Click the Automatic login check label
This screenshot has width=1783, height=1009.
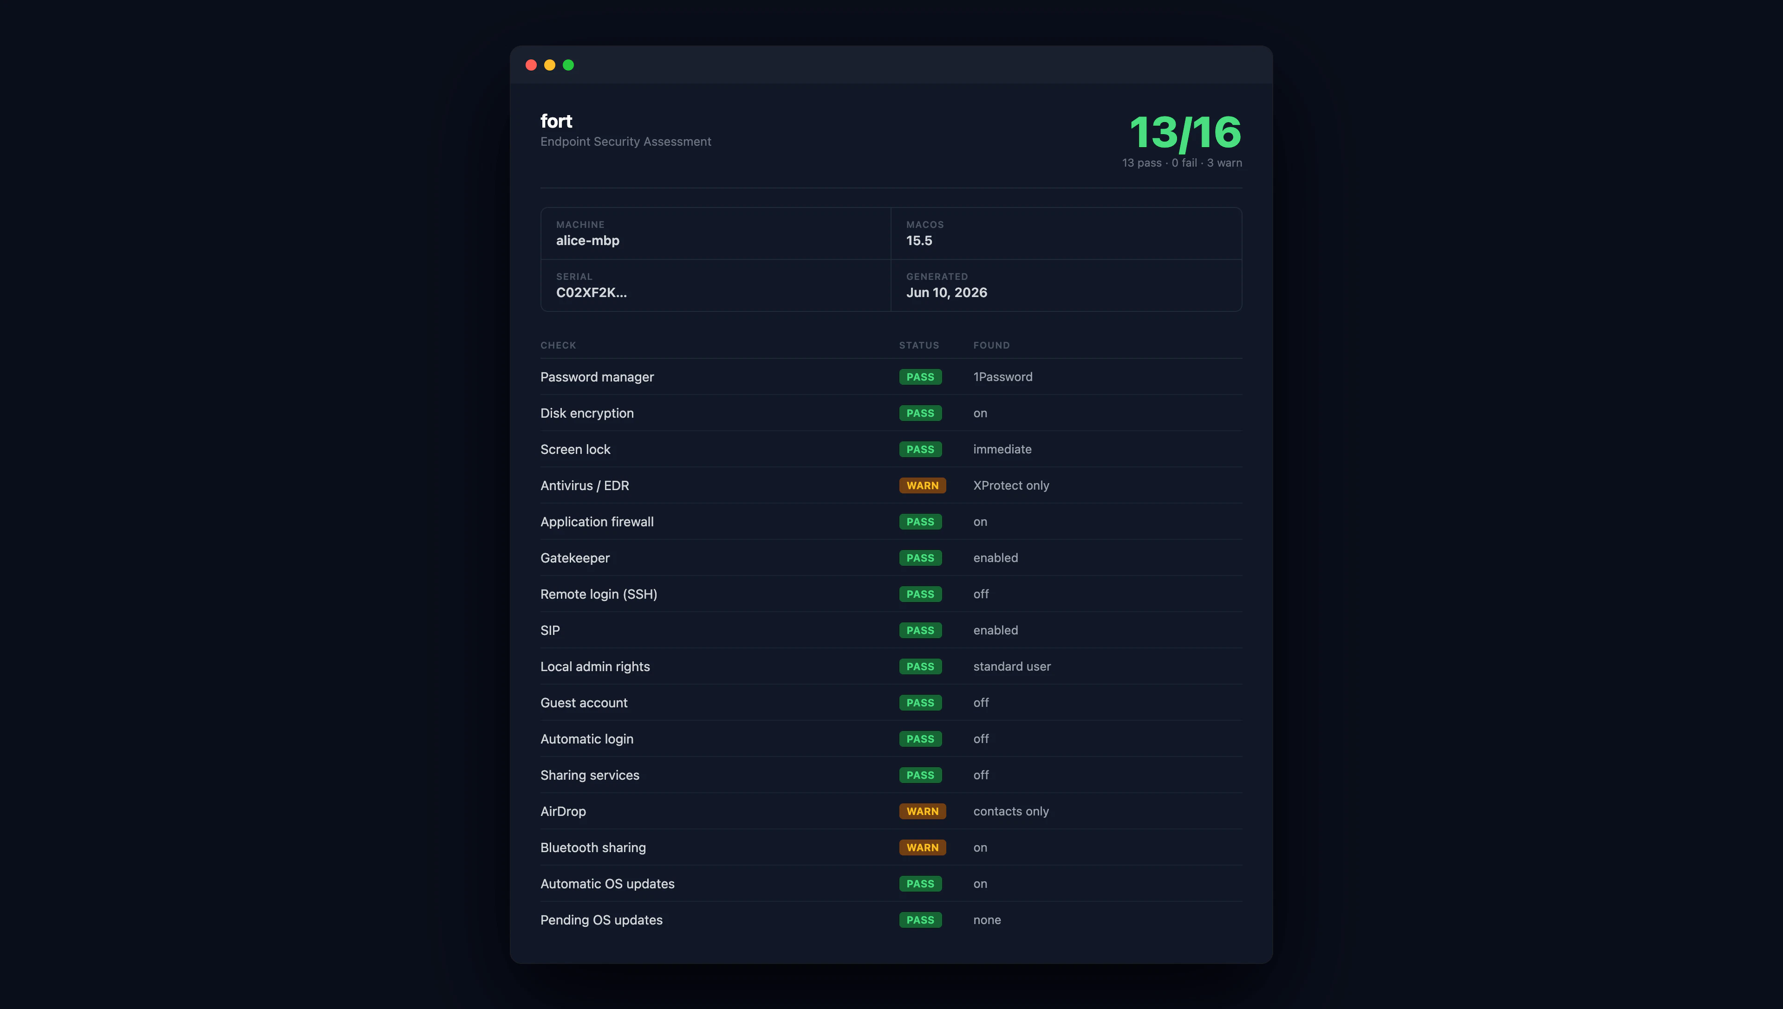586,739
